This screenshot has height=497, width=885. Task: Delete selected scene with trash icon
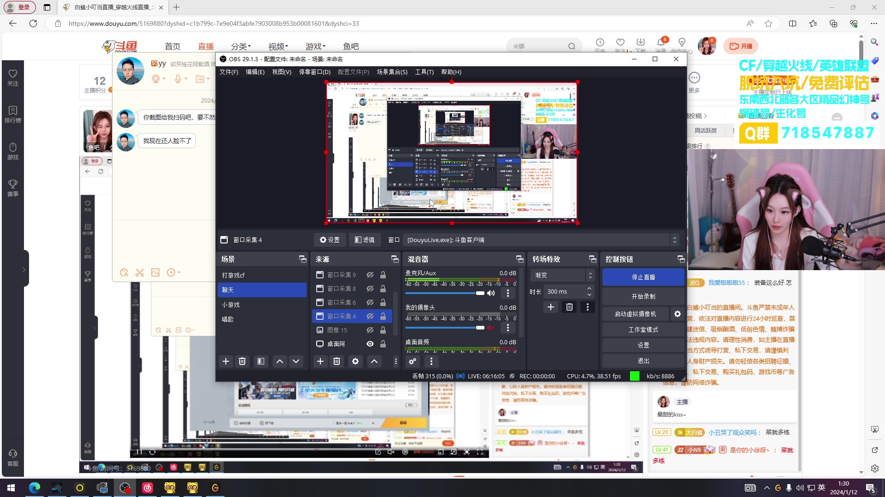242,361
